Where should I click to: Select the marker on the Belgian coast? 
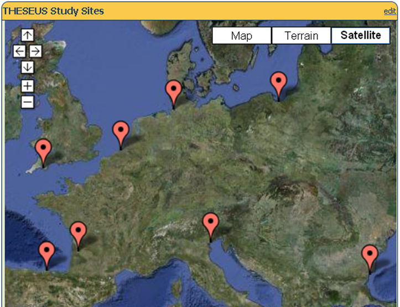tap(121, 133)
